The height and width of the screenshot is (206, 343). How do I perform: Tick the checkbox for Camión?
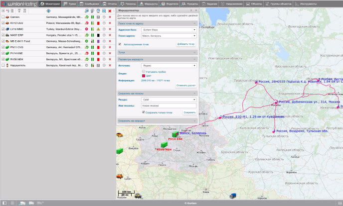[x=3, y=17]
